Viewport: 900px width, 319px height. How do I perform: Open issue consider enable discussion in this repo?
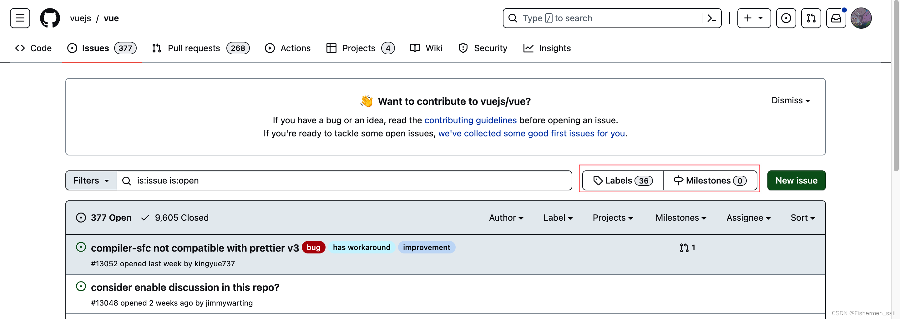pyautogui.click(x=185, y=287)
